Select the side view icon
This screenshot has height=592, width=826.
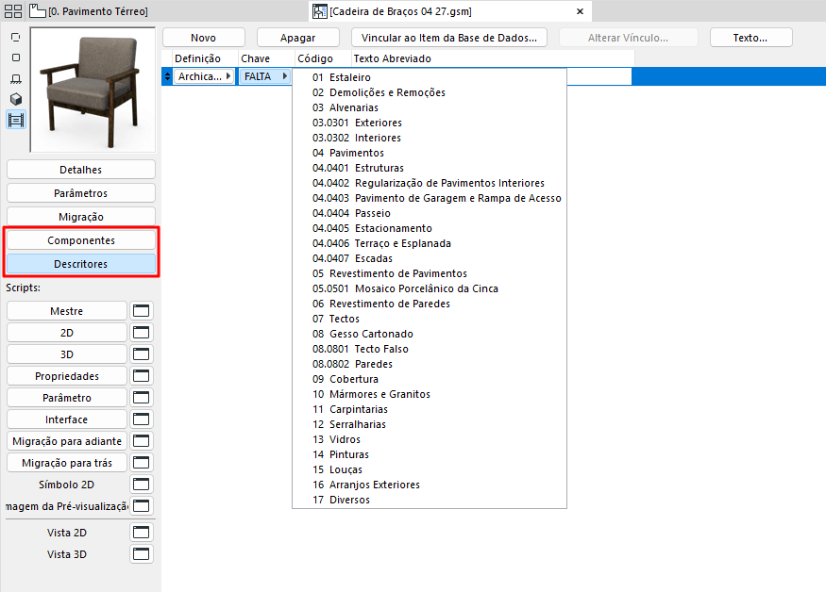pyautogui.click(x=16, y=79)
